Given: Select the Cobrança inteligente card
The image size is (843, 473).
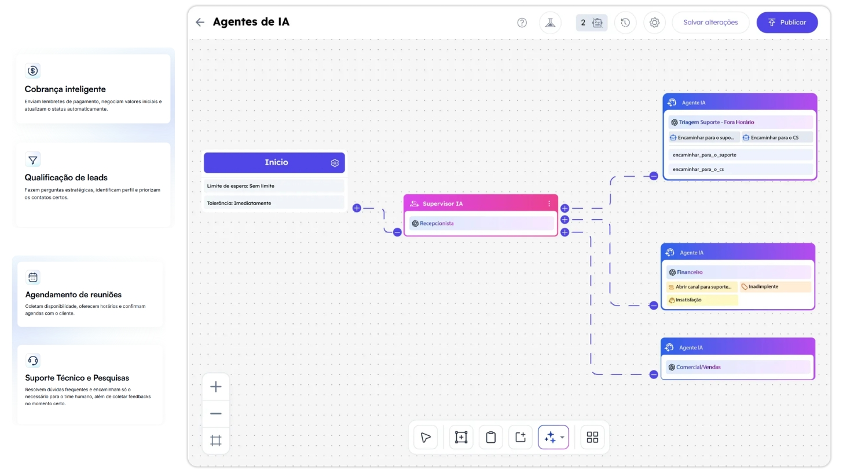Looking at the screenshot, I should point(93,89).
